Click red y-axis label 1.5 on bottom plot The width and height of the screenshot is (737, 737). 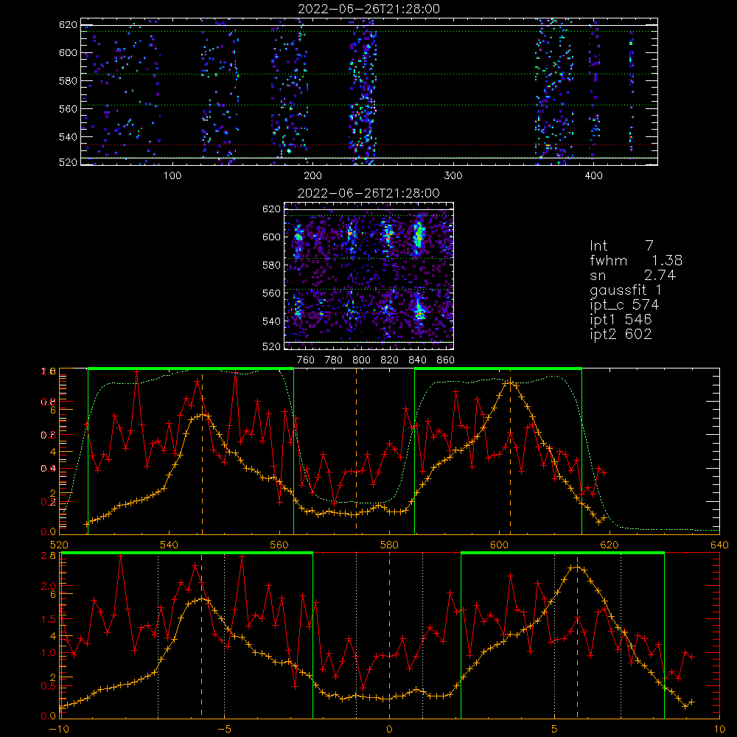(x=49, y=620)
